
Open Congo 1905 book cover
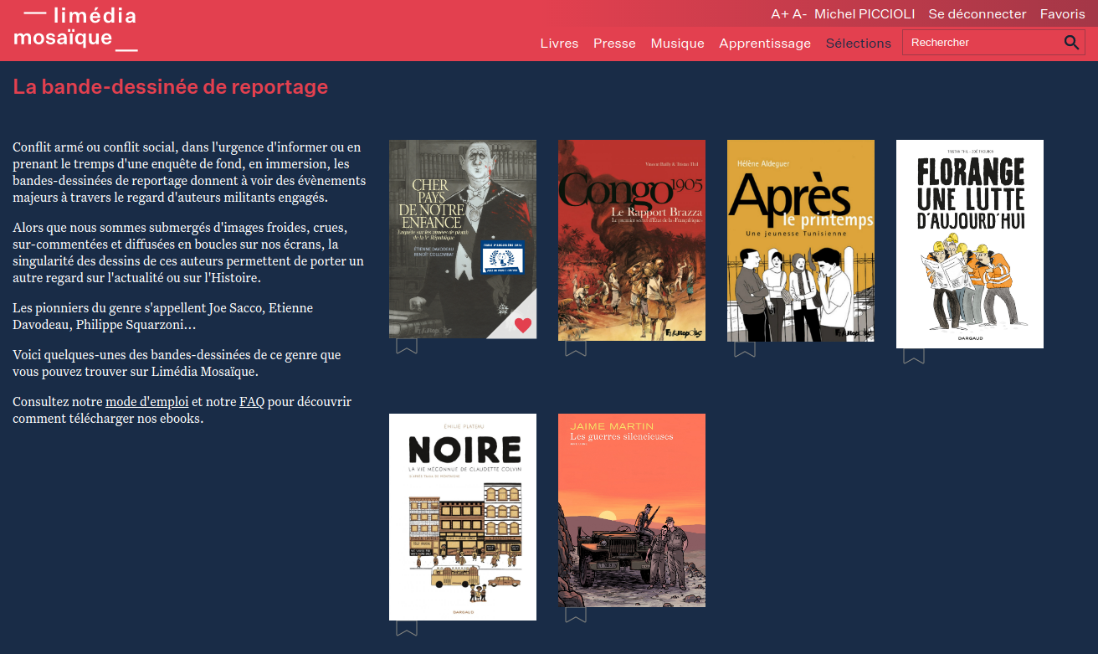[632, 240]
